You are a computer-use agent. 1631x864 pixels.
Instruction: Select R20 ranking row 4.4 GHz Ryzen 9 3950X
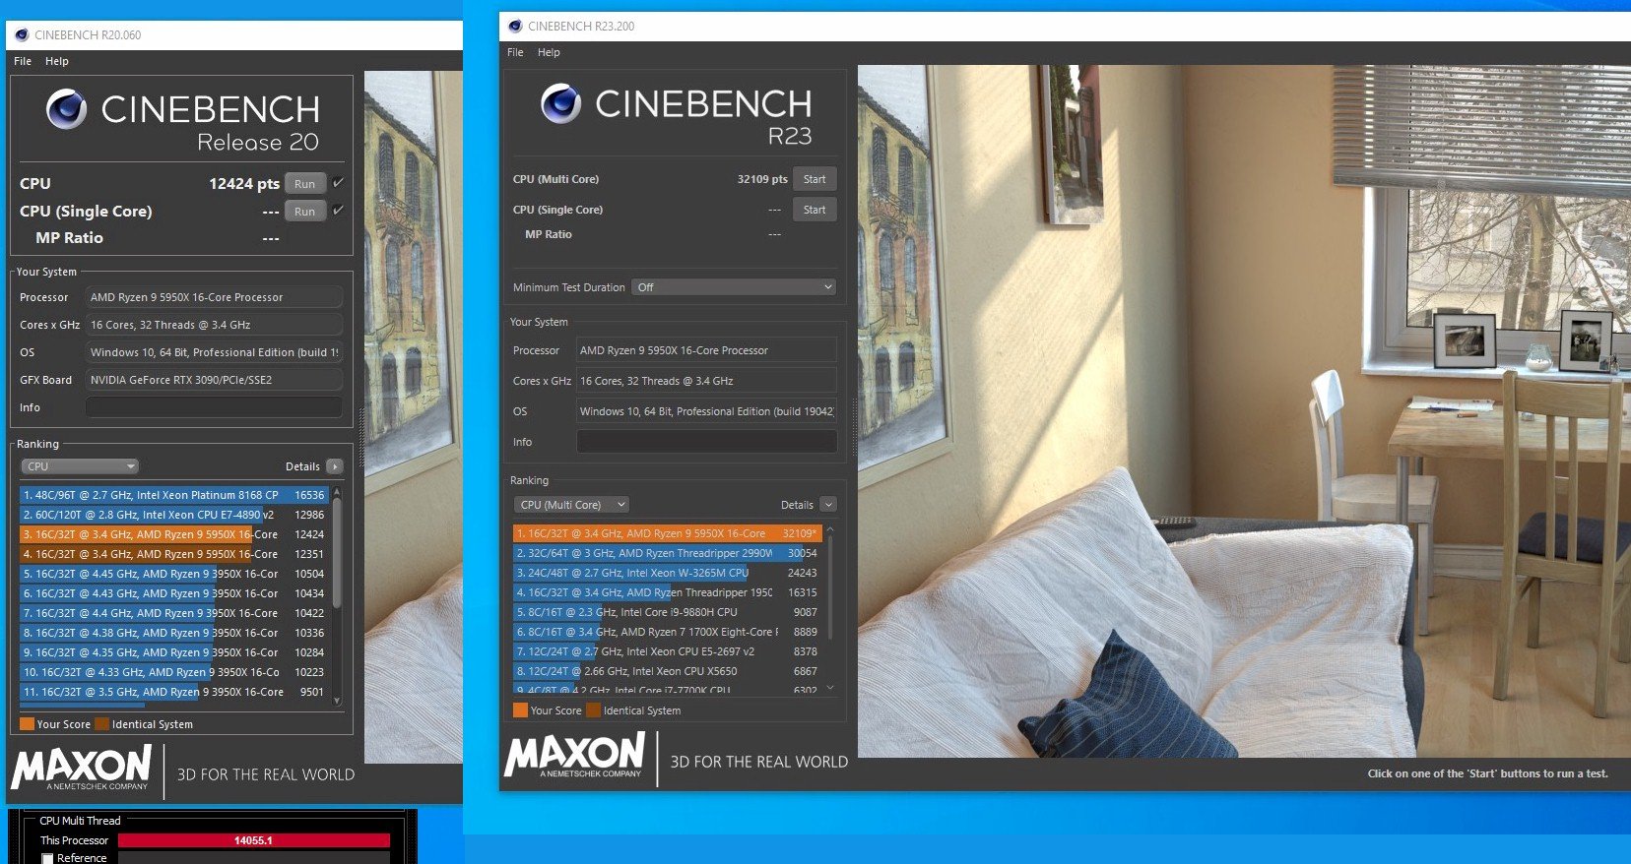[x=174, y=613]
